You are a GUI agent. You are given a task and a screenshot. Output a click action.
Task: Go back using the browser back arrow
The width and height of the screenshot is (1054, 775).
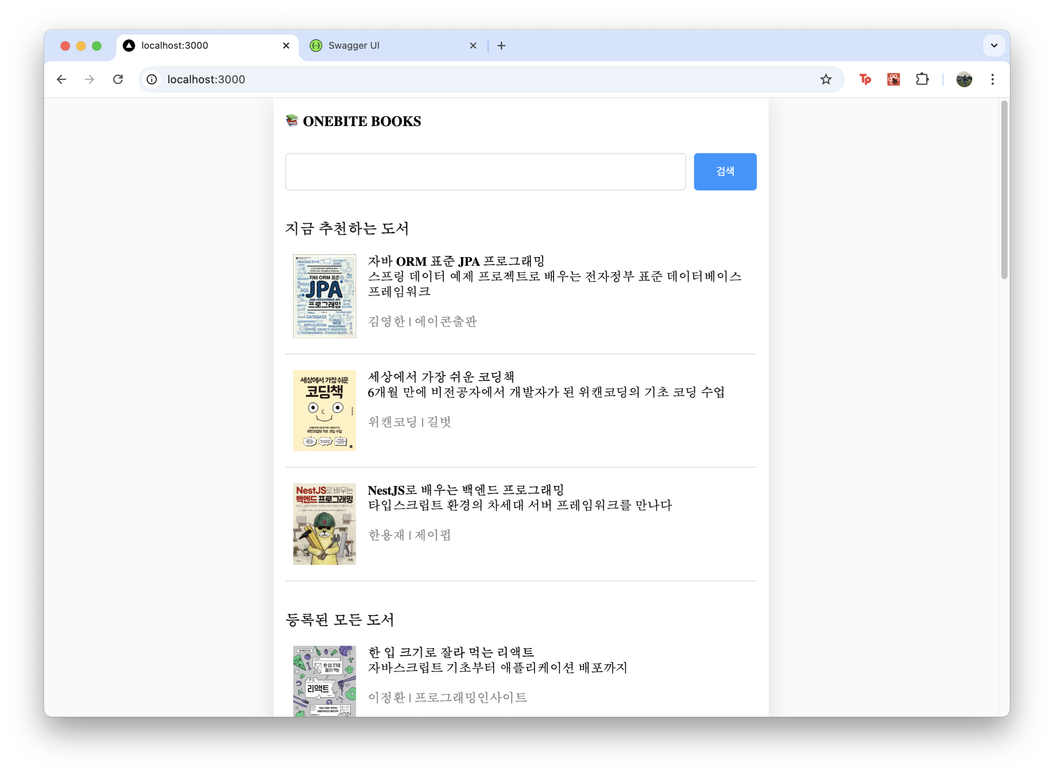click(x=61, y=79)
